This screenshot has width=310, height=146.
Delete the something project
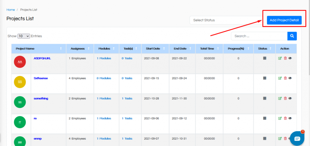coord(285,98)
